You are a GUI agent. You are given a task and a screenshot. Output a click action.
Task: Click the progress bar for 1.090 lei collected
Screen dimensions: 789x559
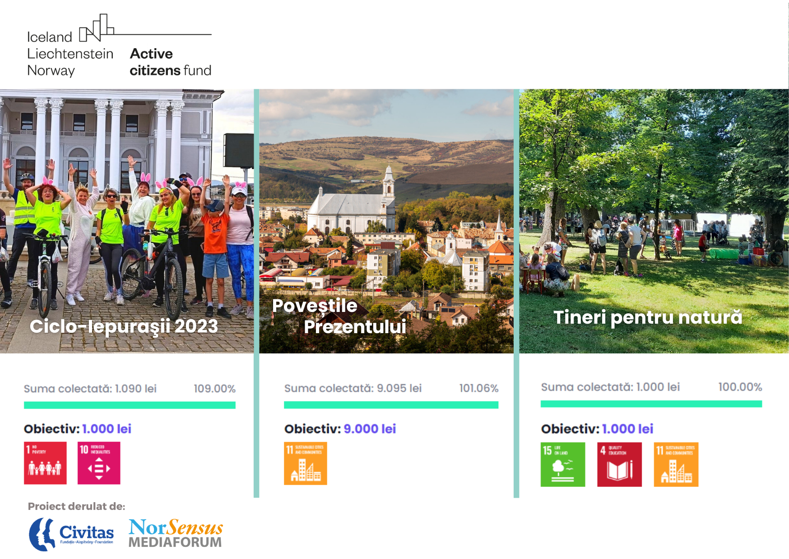click(x=130, y=405)
